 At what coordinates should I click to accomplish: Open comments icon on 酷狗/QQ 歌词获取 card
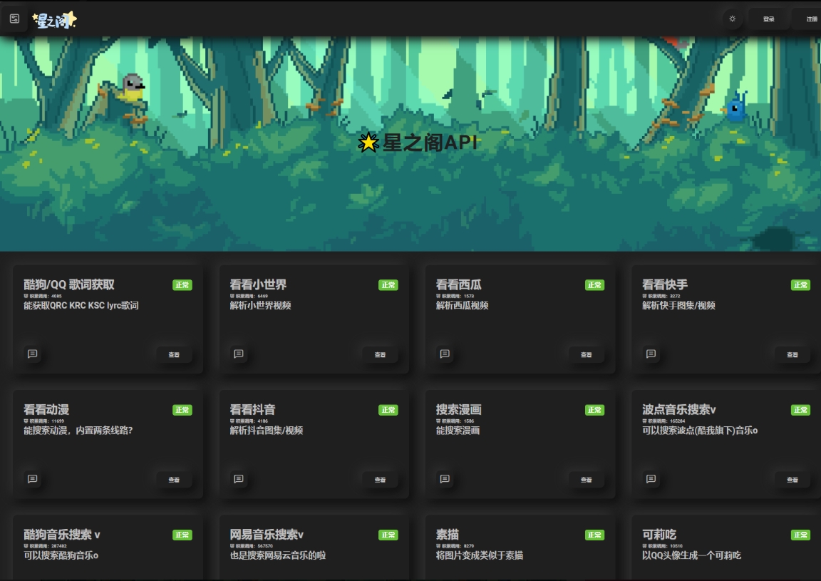pyautogui.click(x=33, y=354)
